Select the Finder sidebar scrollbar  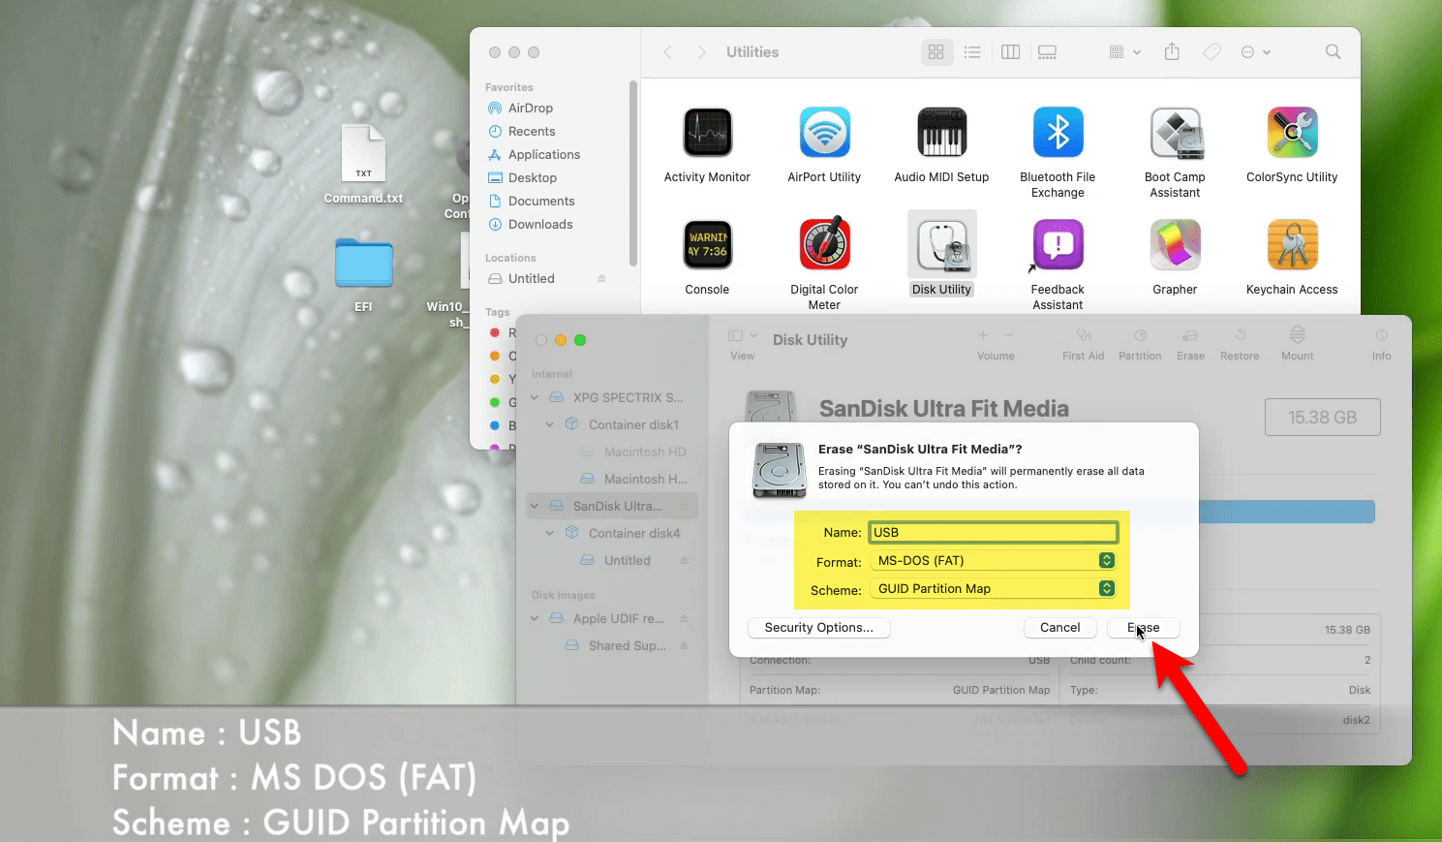pos(633,172)
